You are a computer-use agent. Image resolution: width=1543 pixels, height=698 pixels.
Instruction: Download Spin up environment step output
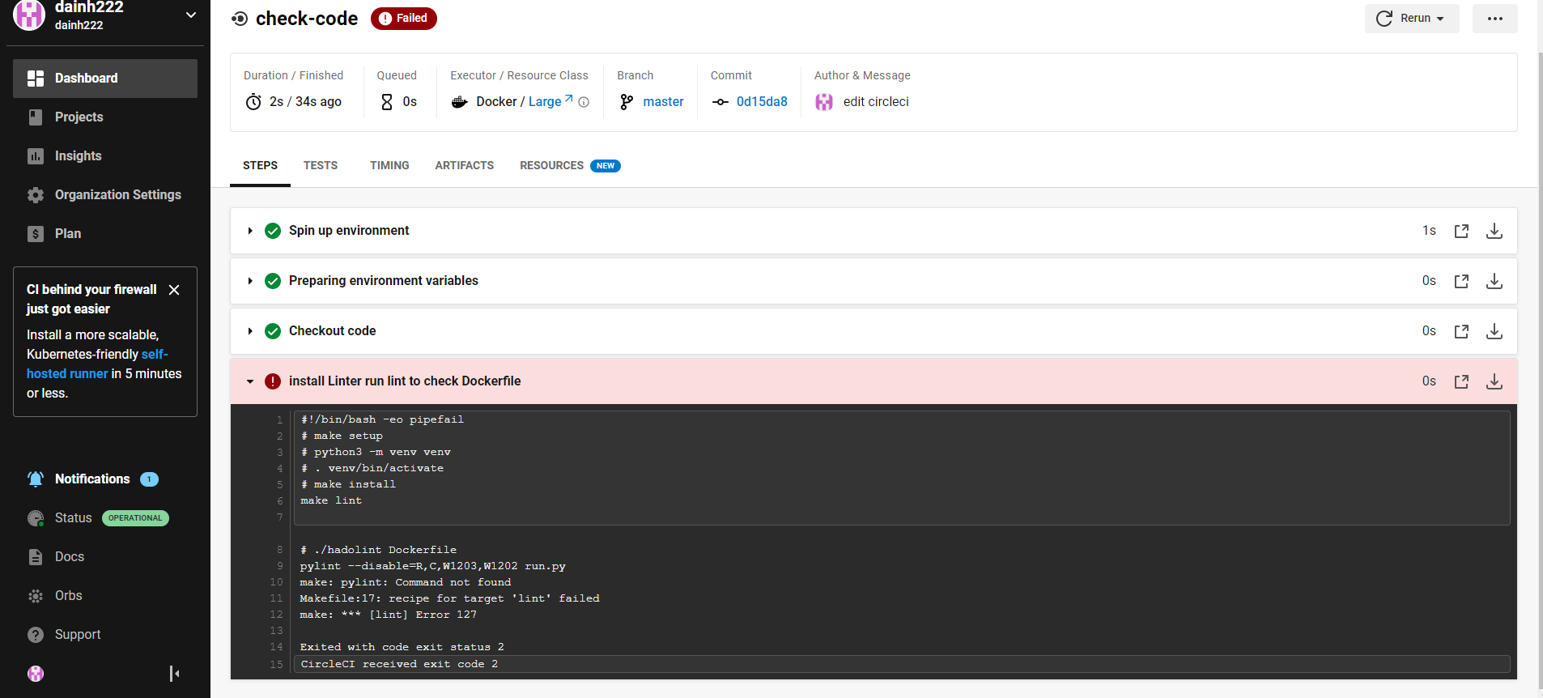1494,231
